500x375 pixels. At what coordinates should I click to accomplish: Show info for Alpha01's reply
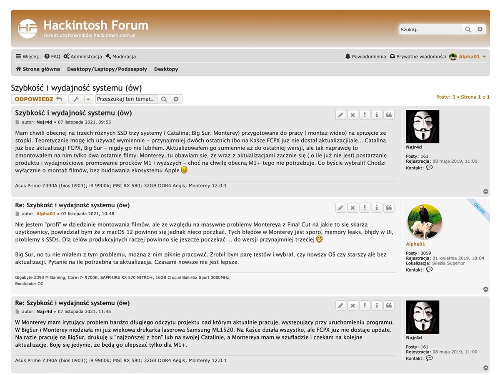377,207
